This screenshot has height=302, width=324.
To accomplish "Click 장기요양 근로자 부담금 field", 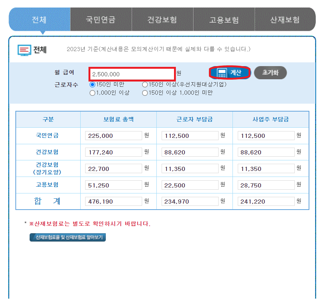I will pos(190,169).
